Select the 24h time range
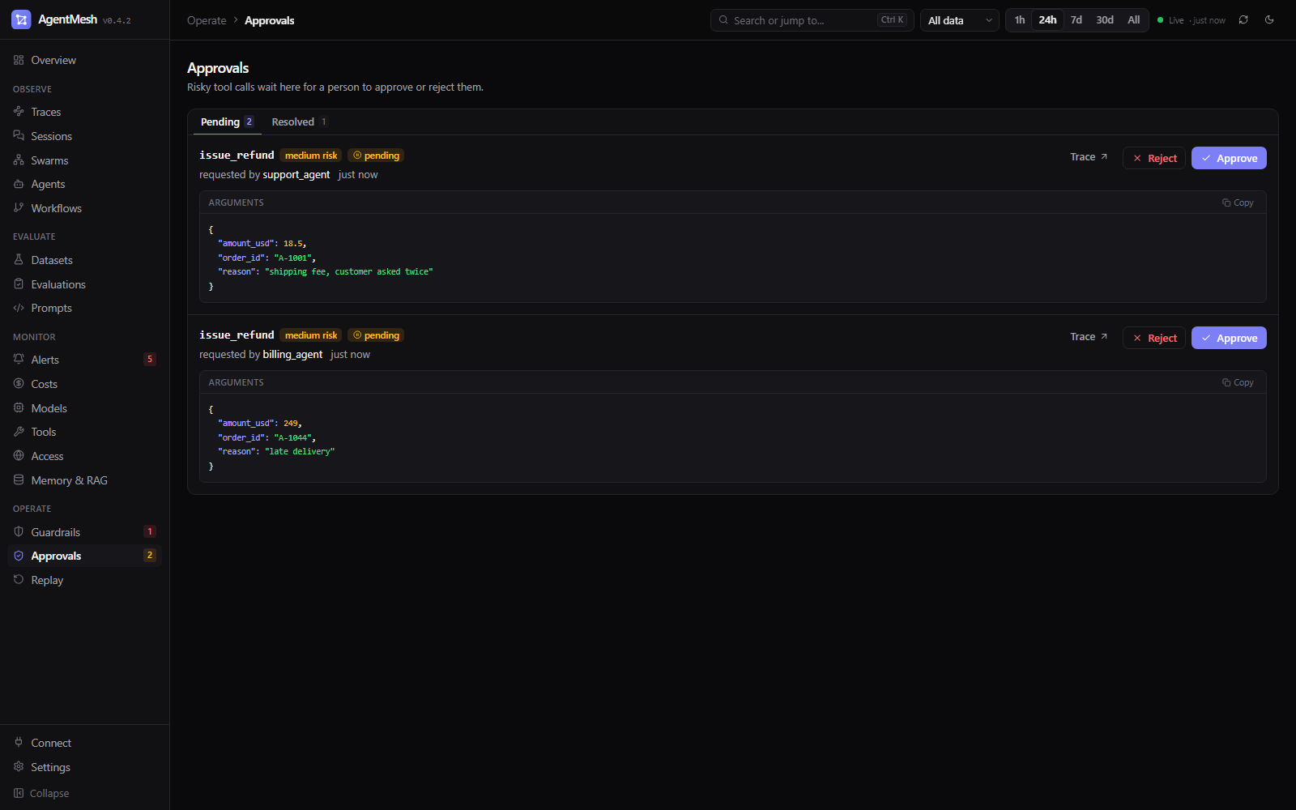 click(1047, 20)
